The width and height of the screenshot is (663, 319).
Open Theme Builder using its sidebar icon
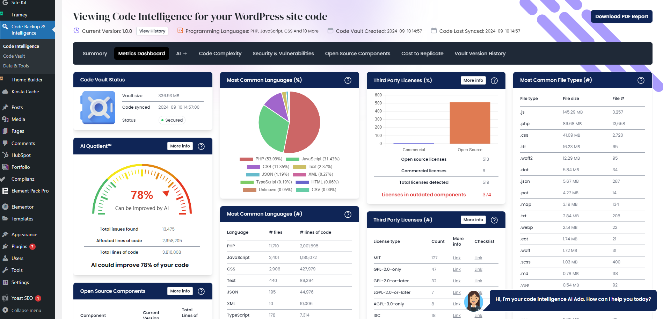click(x=2, y=79)
